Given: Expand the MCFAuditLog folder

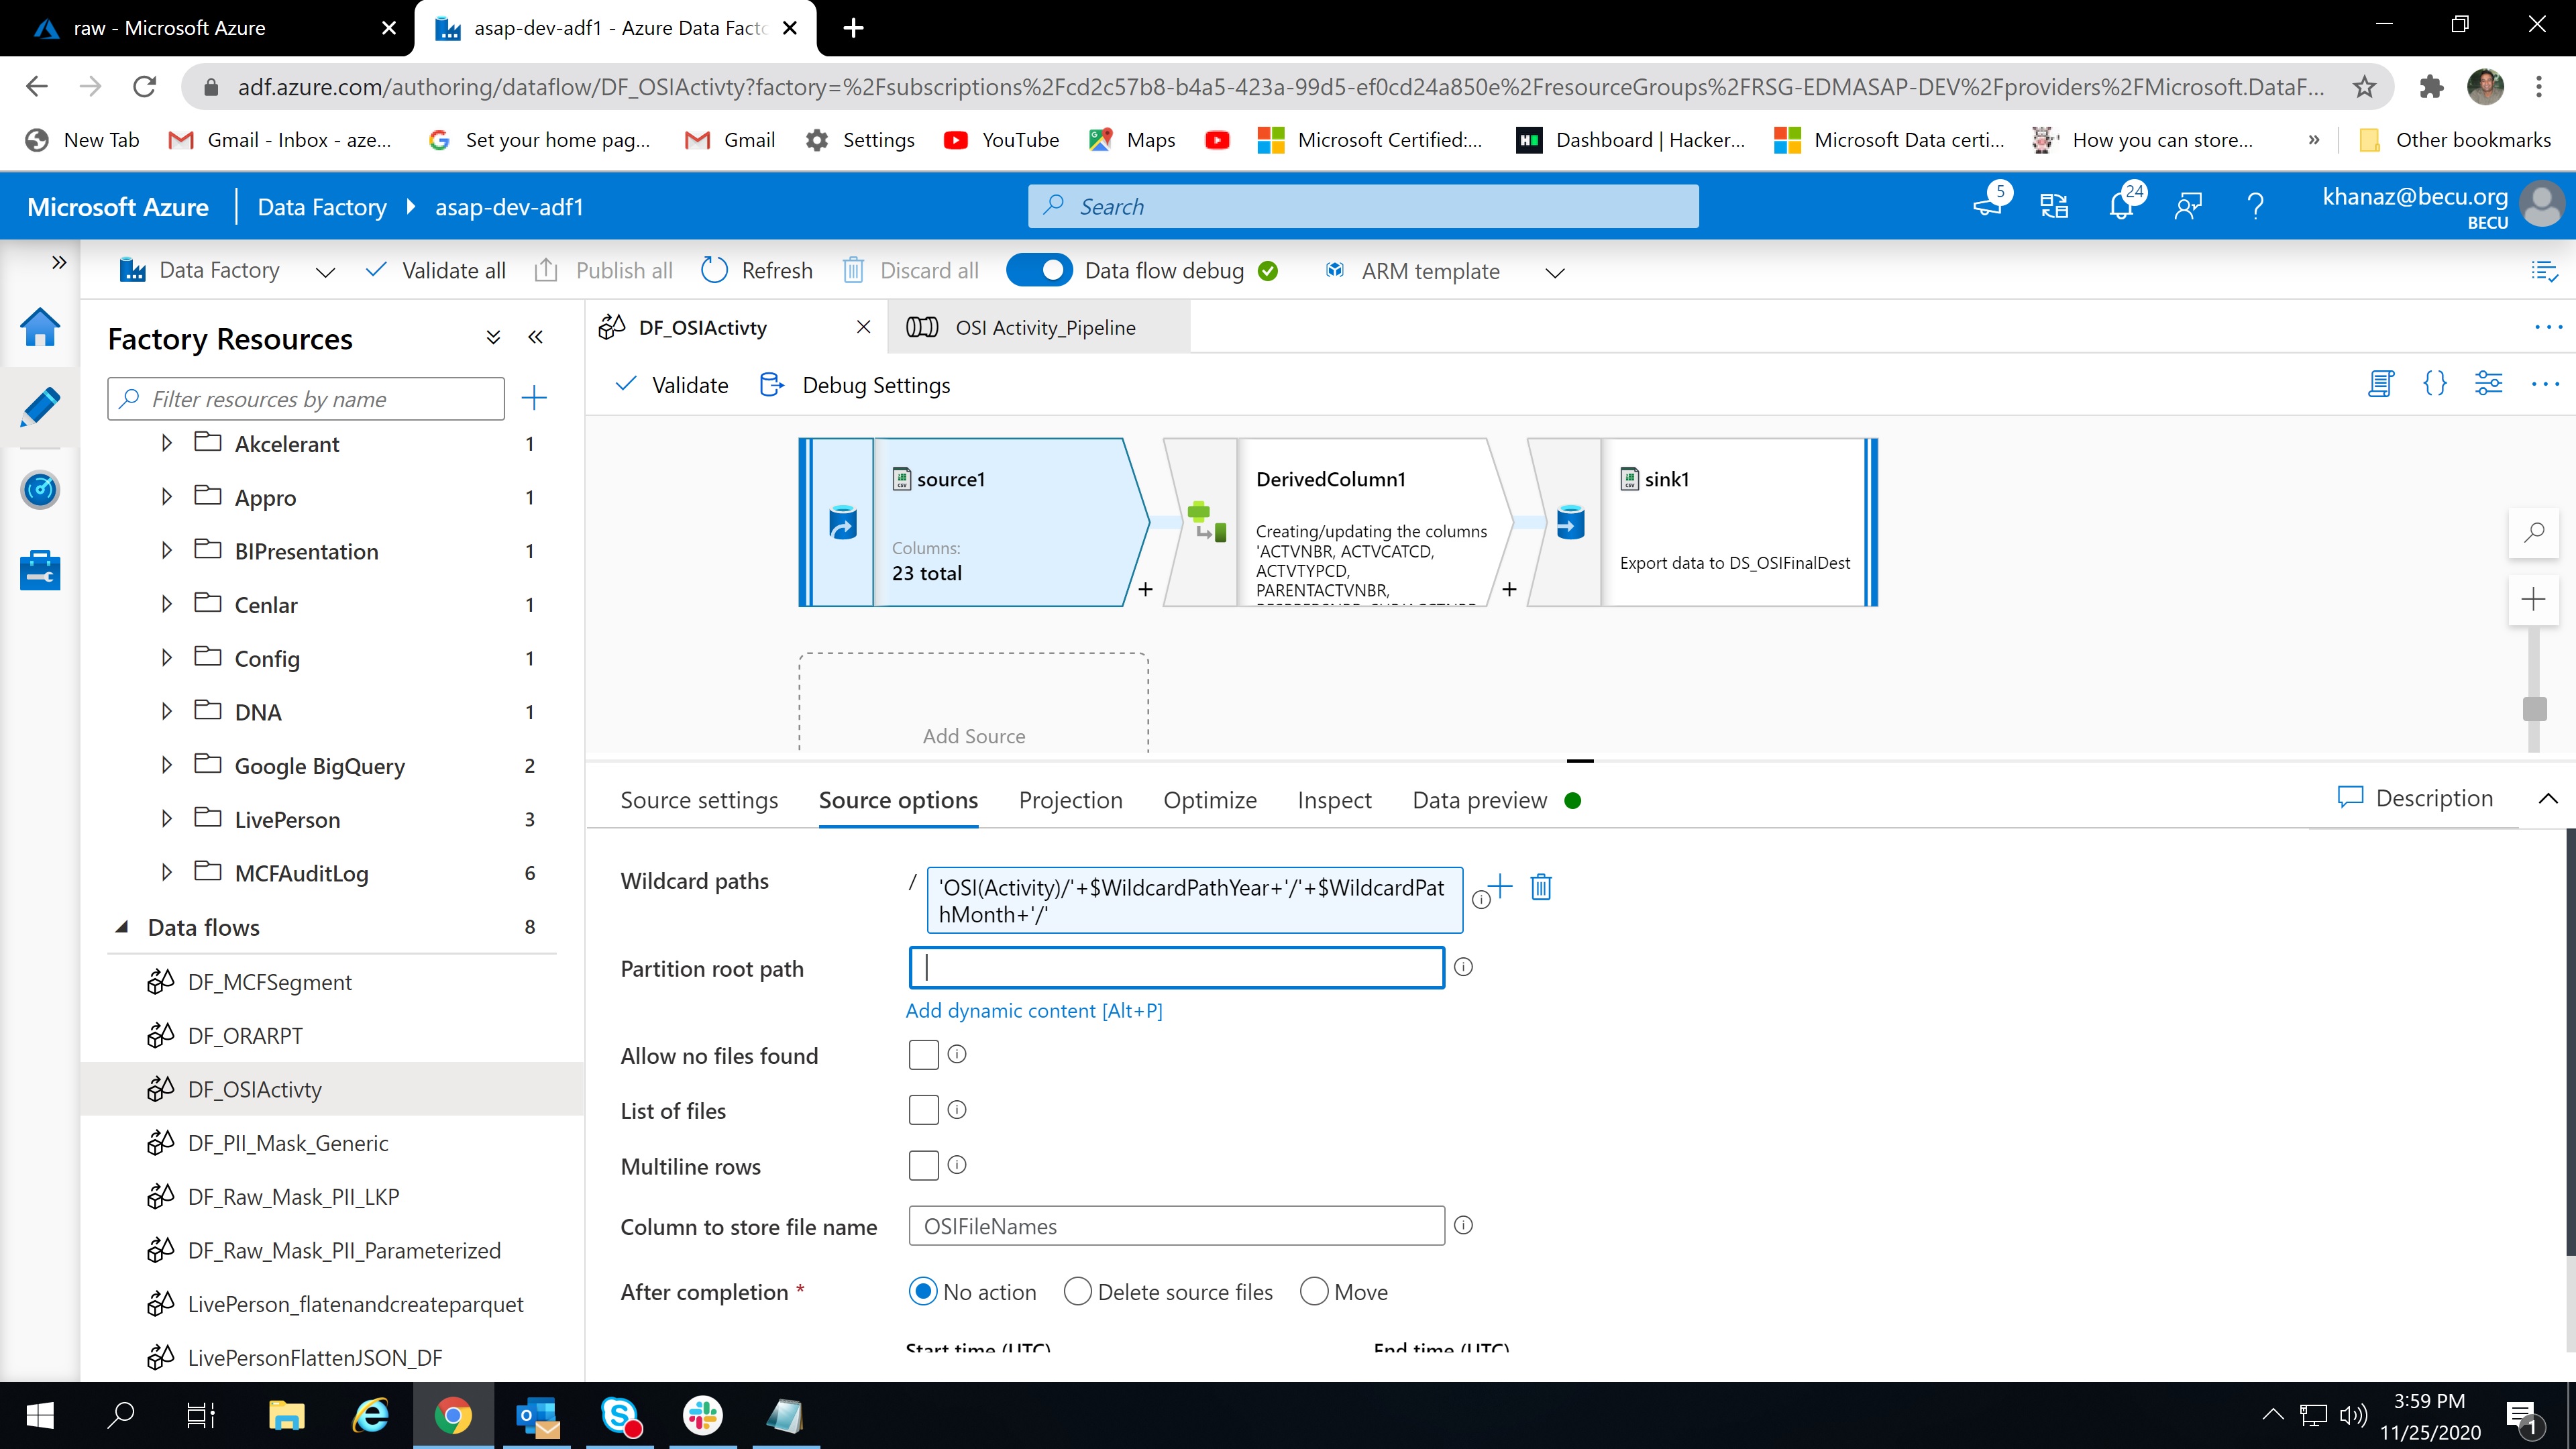Looking at the screenshot, I should [167, 872].
